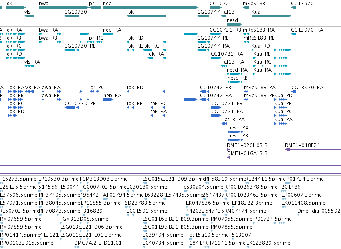Open transcript neb-RA

coord(112,30)
